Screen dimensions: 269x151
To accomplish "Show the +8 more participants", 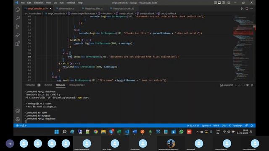I will point(10,143).
